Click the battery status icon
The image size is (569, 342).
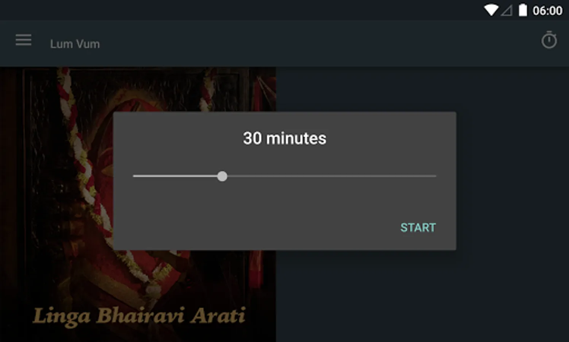[x=523, y=10]
